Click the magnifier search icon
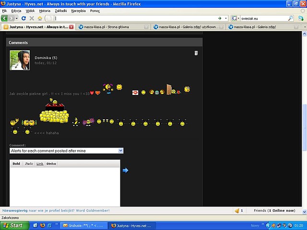307x230 pixels. pyautogui.click(x=291, y=18)
